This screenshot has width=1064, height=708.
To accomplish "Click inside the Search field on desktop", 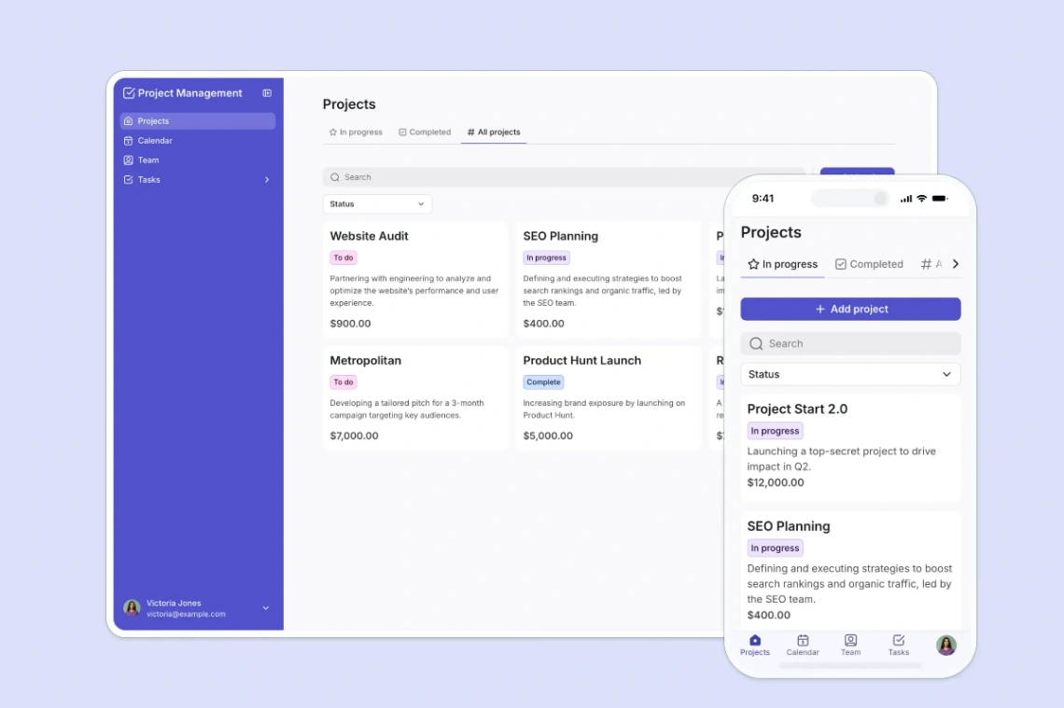I will tap(467, 176).
